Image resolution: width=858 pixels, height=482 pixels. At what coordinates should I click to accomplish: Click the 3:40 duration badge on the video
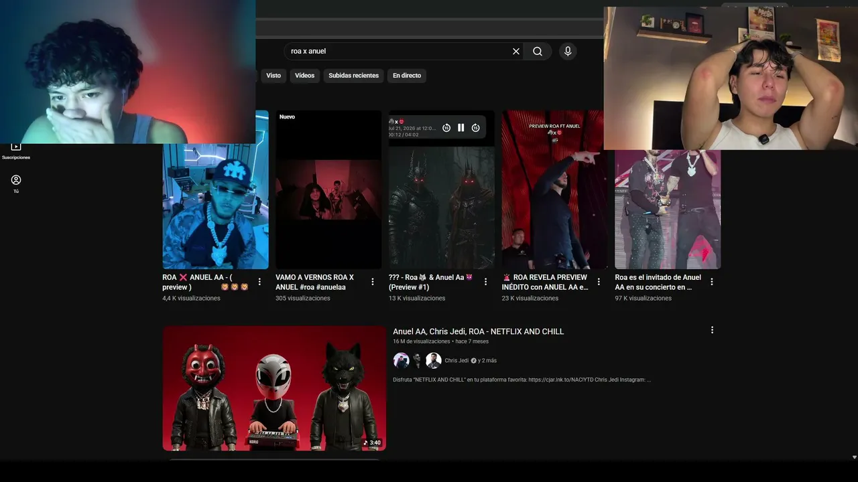[372, 443]
